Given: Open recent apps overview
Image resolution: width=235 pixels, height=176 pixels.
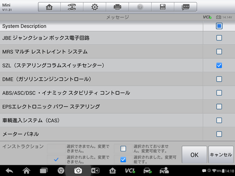Looking at the screenshot, I should (x=44, y=171).
